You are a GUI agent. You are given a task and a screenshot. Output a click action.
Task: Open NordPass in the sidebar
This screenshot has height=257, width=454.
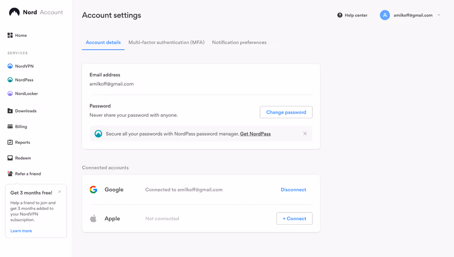coord(24,80)
